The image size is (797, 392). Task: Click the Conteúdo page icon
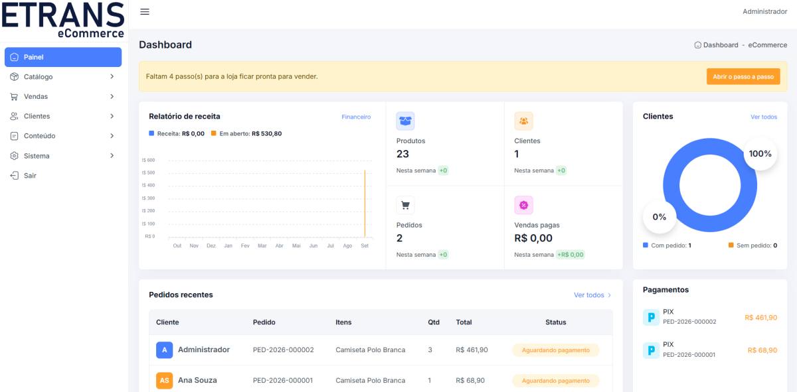tap(14, 136)
